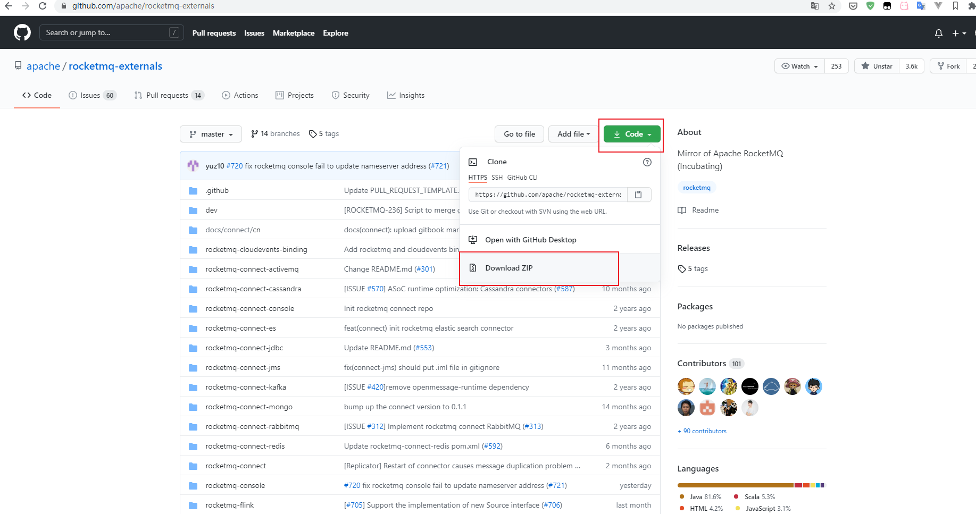The width and height of the screenshot is (976, 514).
Task: Toggle the green Code dropdown button
Action: 632,134
